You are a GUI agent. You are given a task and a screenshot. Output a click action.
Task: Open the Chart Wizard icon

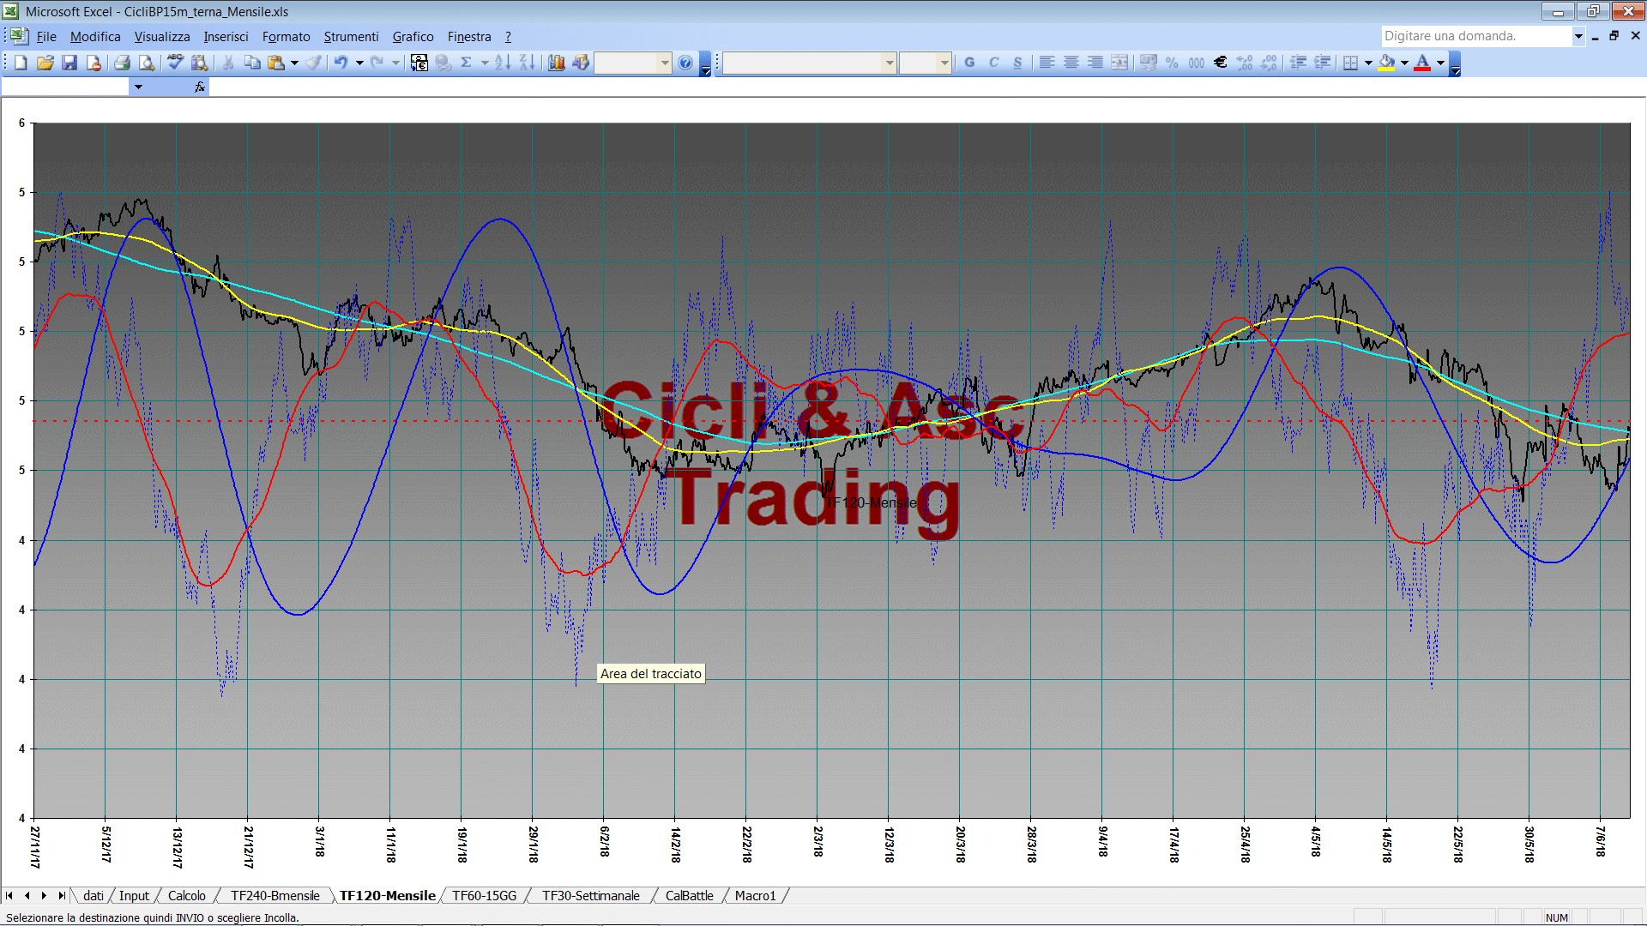tap(557, 63)
